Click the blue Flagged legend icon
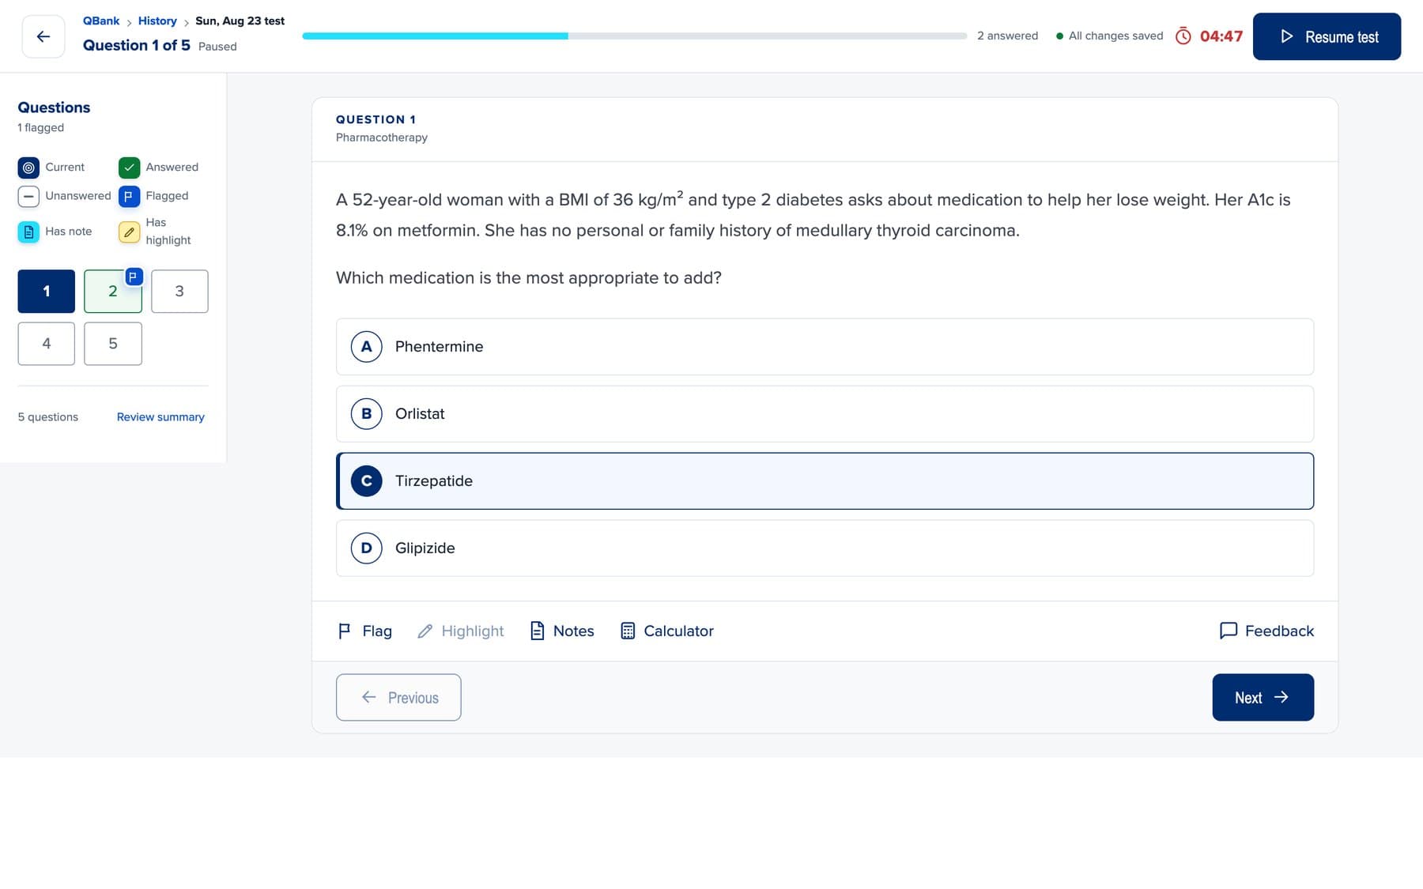Viewport: 1423px width, 889px height. 129,196
